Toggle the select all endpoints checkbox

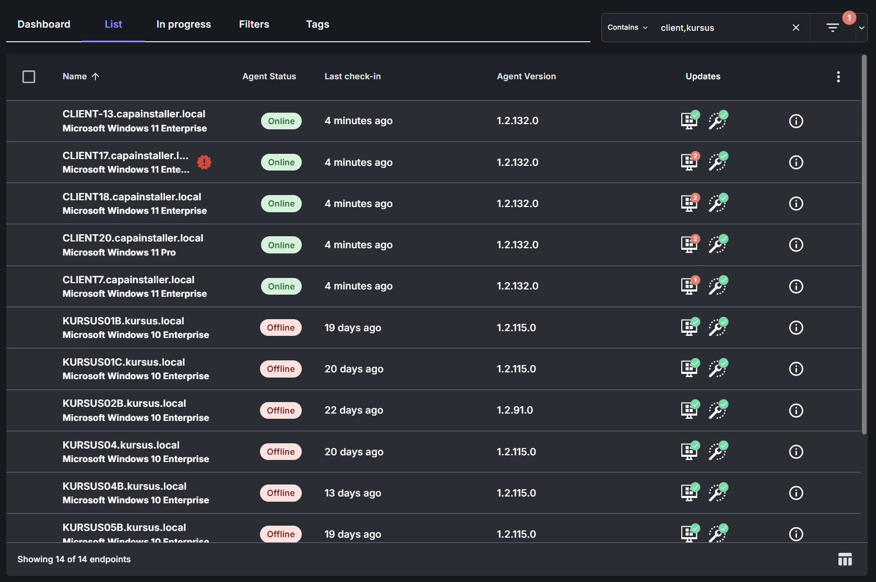click(x=29, y=77)
